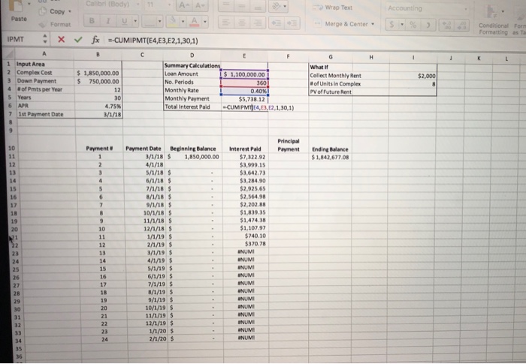The image size is (526, 364).
Task: Apply comma style format
Action: 428,25
